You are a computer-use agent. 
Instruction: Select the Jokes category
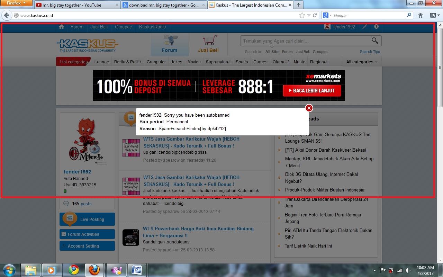point(177,62)
